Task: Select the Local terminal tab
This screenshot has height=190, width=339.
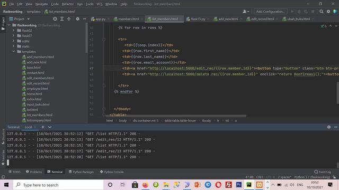Action: point(28,127)
